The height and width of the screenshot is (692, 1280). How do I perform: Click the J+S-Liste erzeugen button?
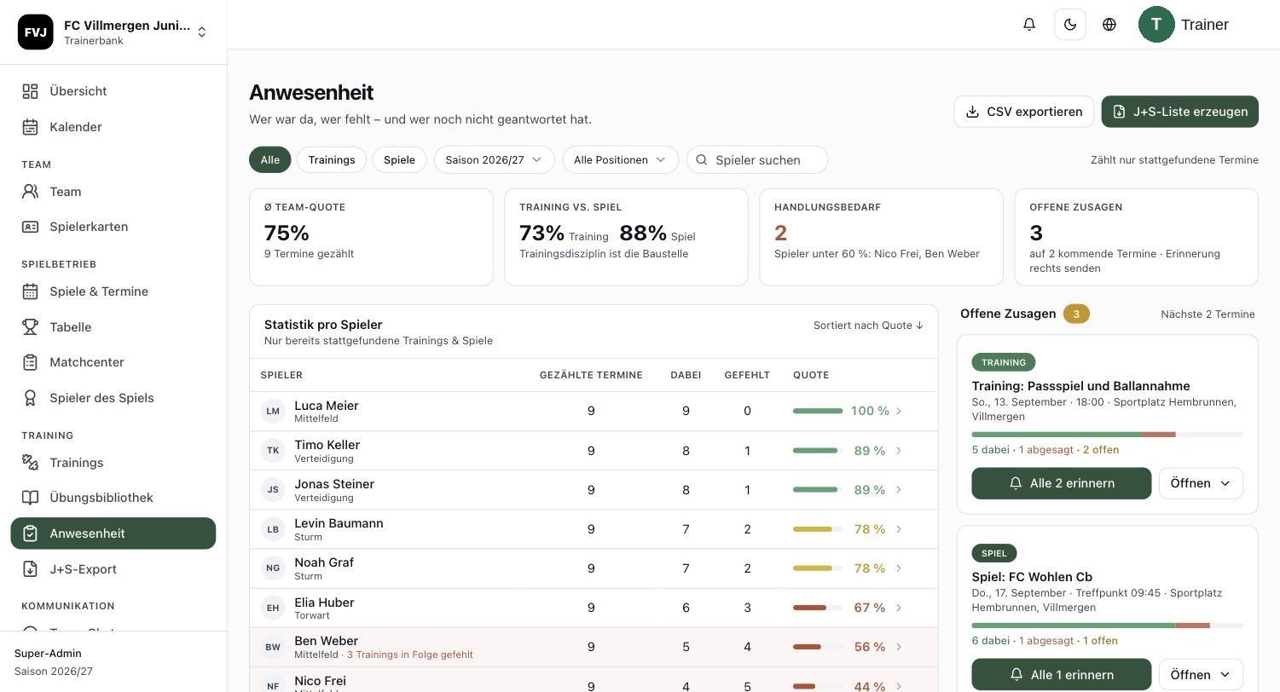(x=1180, y=112)
